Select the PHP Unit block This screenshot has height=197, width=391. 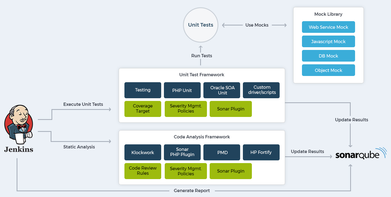[x=182, y=90]
